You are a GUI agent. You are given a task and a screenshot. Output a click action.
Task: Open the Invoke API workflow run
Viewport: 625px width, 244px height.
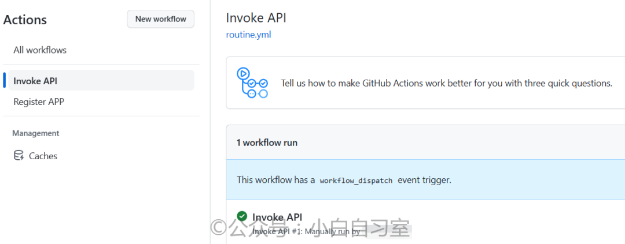pyautogui.click(x=277, y=217)
